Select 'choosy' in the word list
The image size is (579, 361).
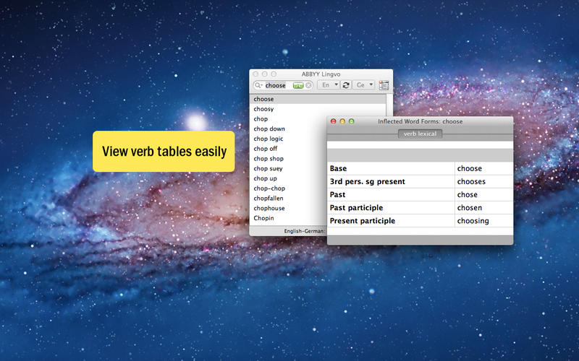tap(263, 109)
